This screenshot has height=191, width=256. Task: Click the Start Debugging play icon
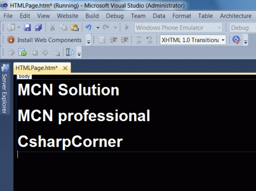click(x=126, y=27)
